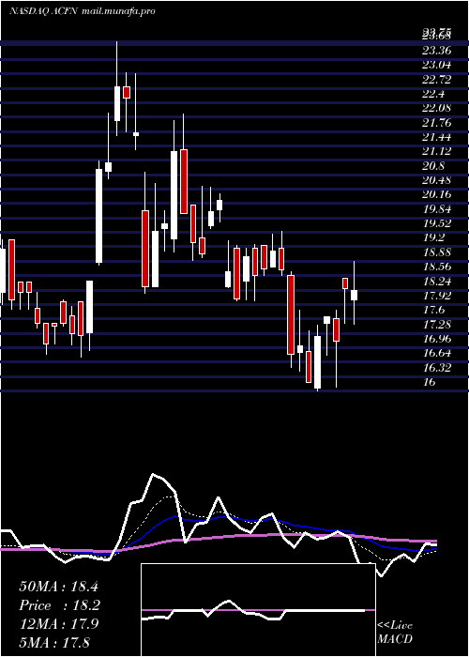This screenshot has width=469, height=657.
Task: Select the 21.12 price axis label
Action: pyautogui.click(x=437, y=151)
